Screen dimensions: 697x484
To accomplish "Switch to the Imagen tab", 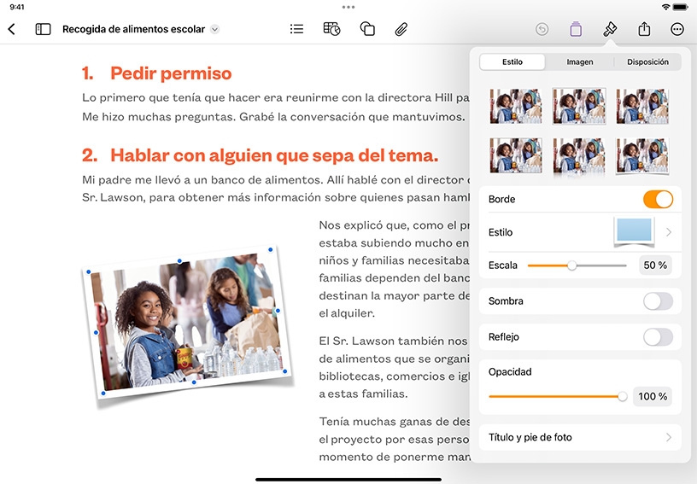I will [580, 62].
